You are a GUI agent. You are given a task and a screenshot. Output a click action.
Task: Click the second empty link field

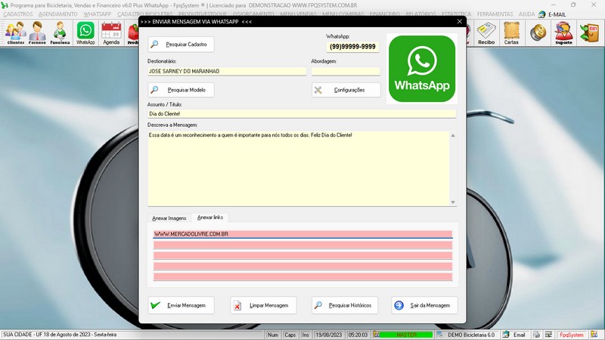303,245
